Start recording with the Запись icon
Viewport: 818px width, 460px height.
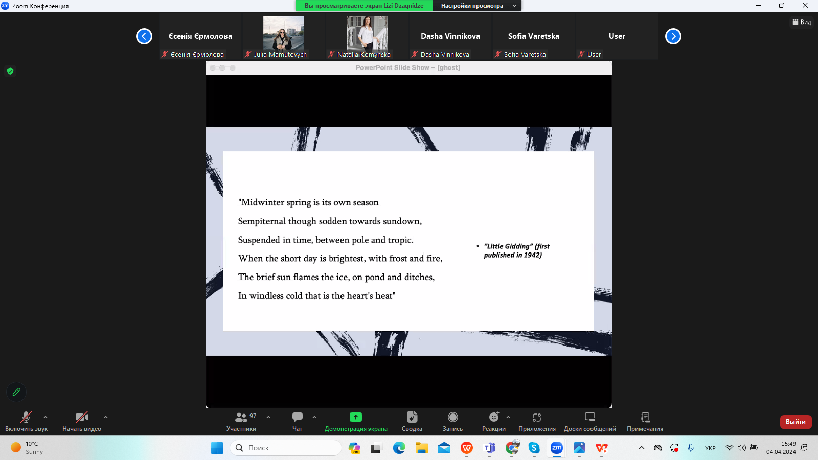452,418
